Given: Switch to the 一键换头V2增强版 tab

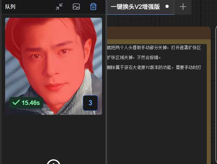Looking at the screenshot, I should (135, 6).
